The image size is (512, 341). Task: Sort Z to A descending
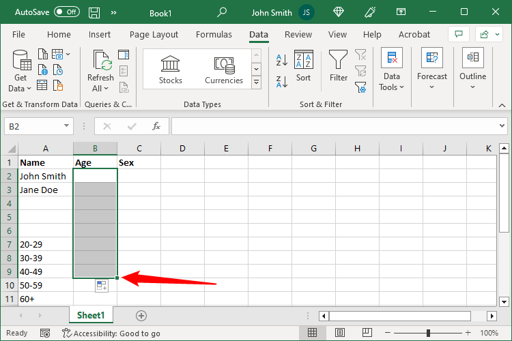tap(282, 82)
